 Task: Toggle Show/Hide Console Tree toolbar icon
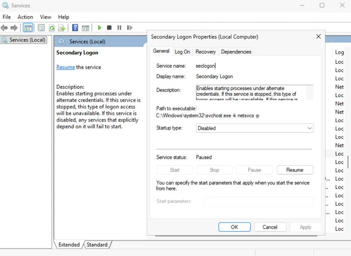coord(28,28)
